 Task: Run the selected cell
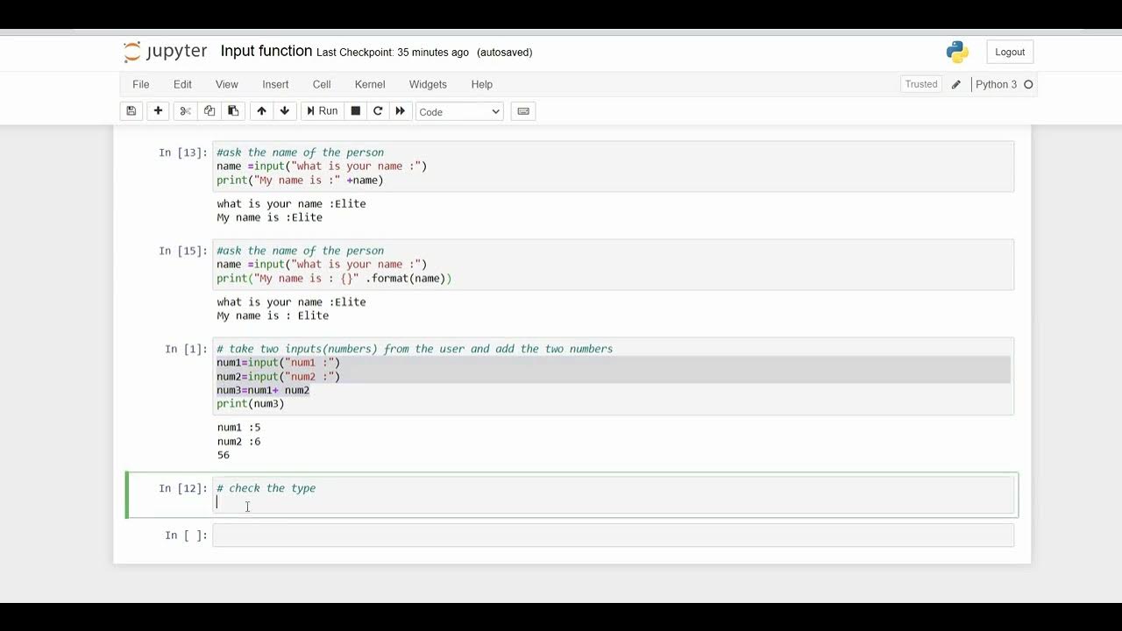point(322,111)
